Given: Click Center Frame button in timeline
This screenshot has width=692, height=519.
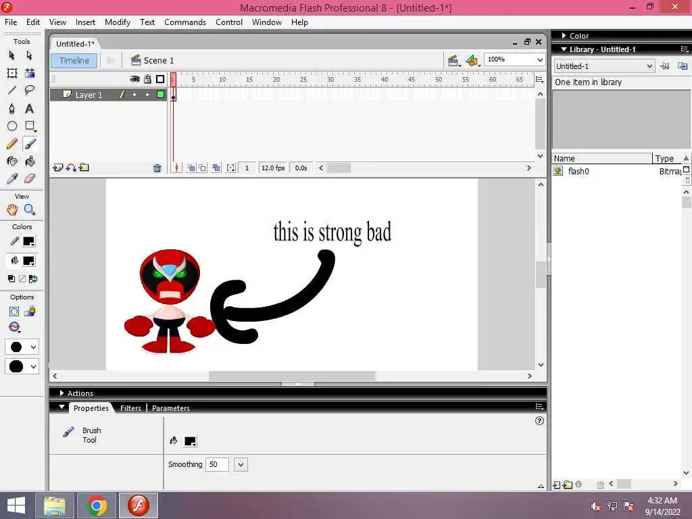Looking at the screenshot, I should pos(176,168).
